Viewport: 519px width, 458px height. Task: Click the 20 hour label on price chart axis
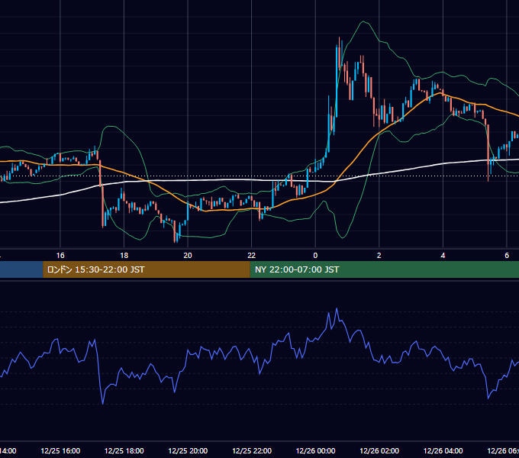[188, 256]
